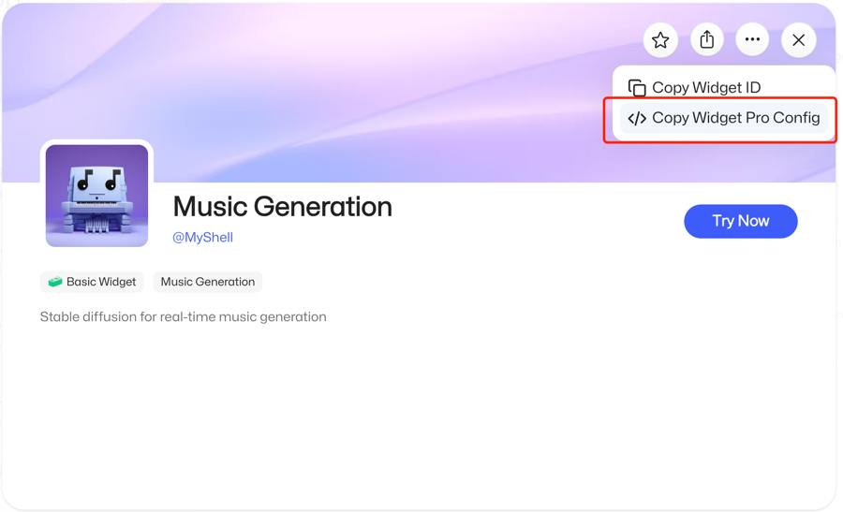Select the Copy Widget ID menu entry
Image resolution: width=843 pixels, height=512 pixels.
point(705,88)
